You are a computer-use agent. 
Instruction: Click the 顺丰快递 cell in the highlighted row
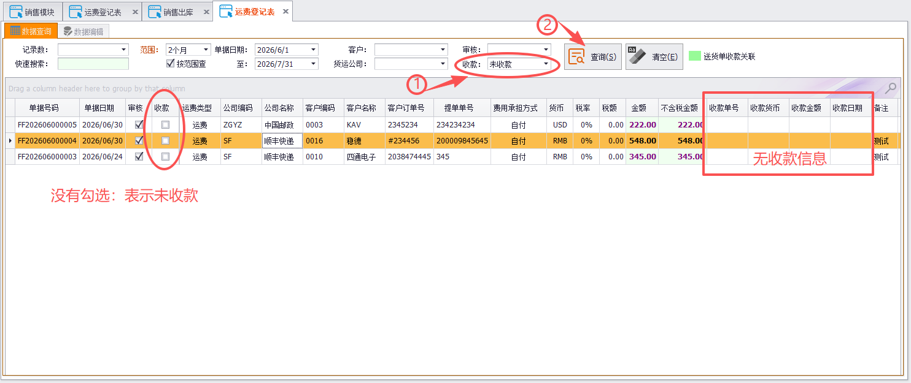[282, 140]
